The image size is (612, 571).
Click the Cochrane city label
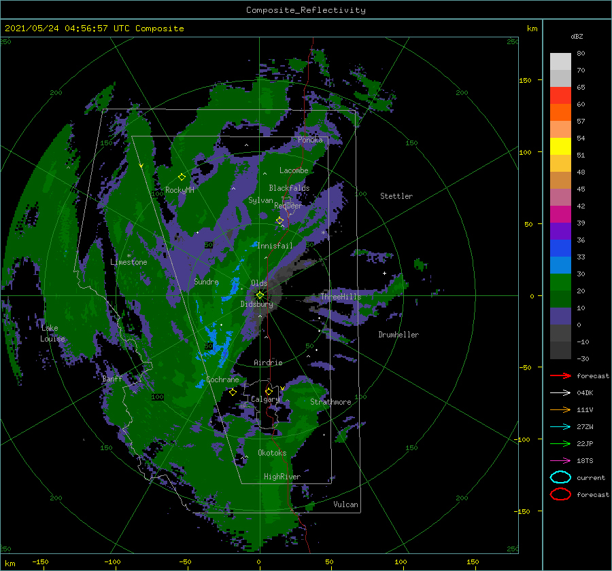222,380
